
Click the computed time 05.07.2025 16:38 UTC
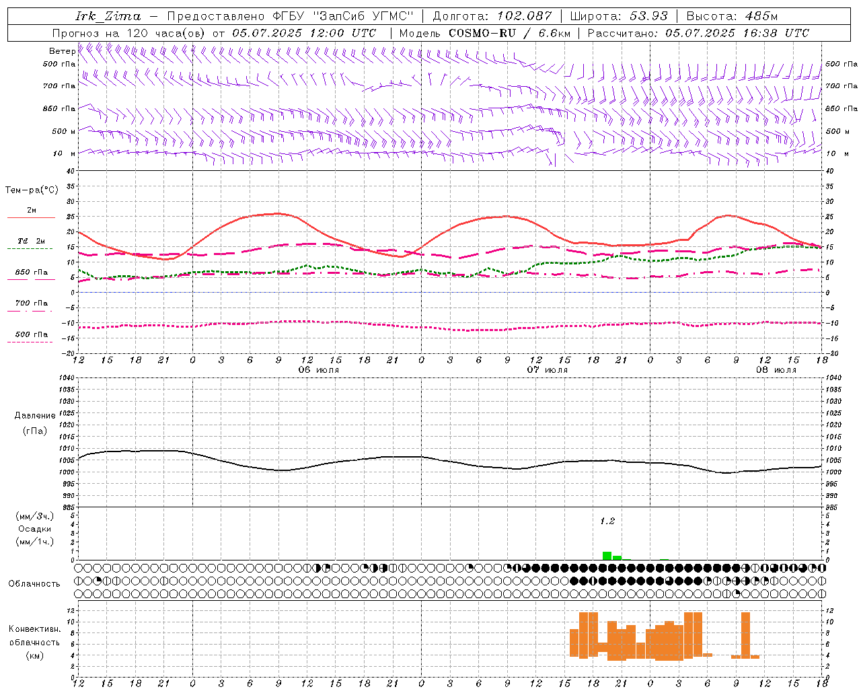point(737,33)
